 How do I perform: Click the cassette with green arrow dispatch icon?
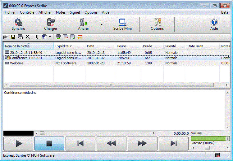(x=58, y=37)
